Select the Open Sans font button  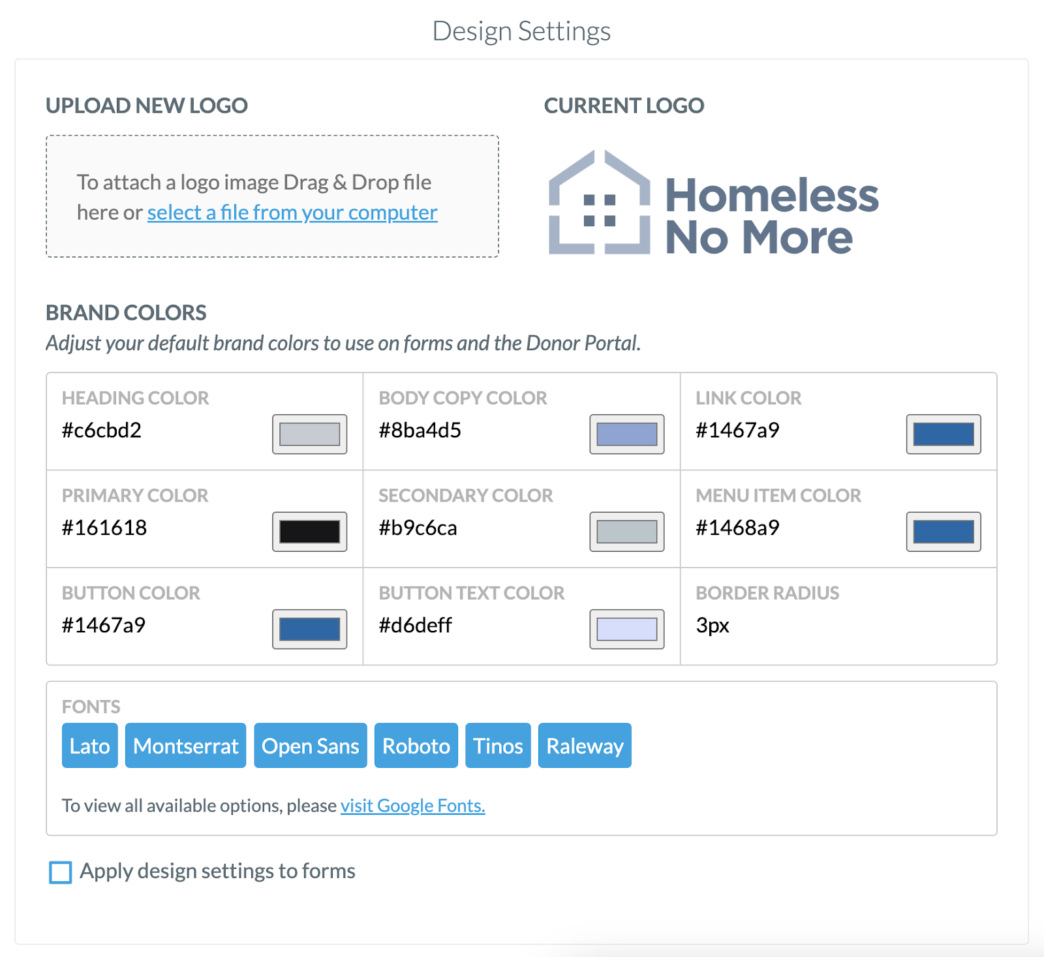[x=311, y=746]
